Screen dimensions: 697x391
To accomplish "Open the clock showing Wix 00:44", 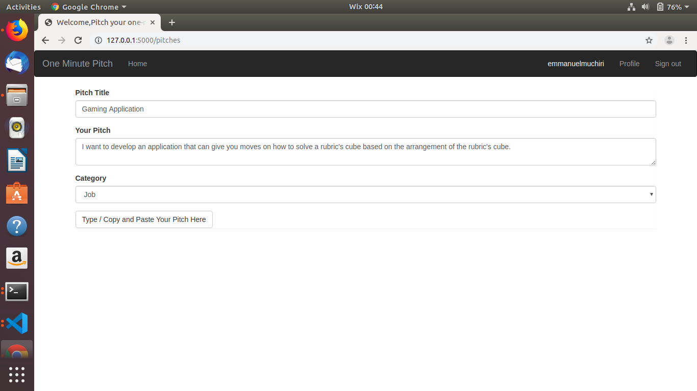I will [x=366, y=7].
